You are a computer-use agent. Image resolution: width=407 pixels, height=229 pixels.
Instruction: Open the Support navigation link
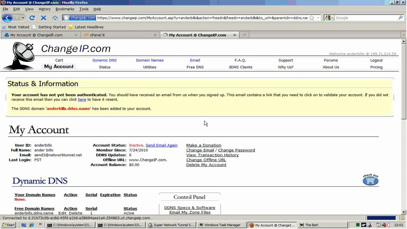coord(286,60)
